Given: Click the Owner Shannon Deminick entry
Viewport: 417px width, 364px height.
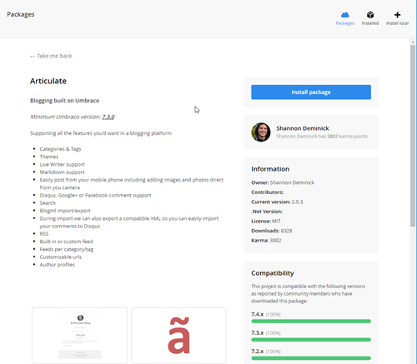Looking at the screenshot, I should (x=283, y=182).
